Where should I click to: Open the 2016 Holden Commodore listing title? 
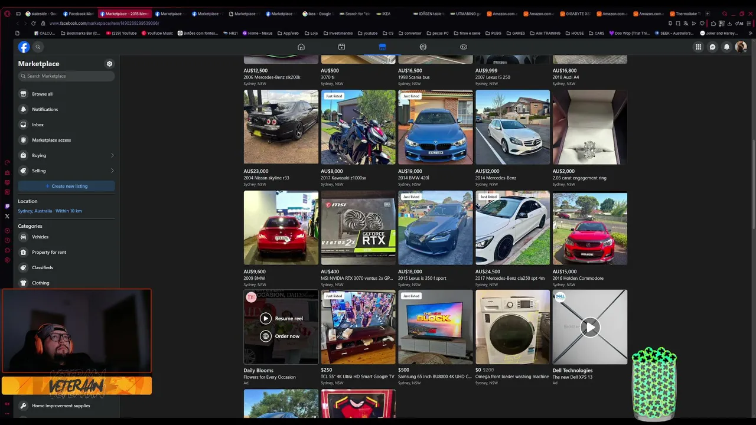click(578, 279)
